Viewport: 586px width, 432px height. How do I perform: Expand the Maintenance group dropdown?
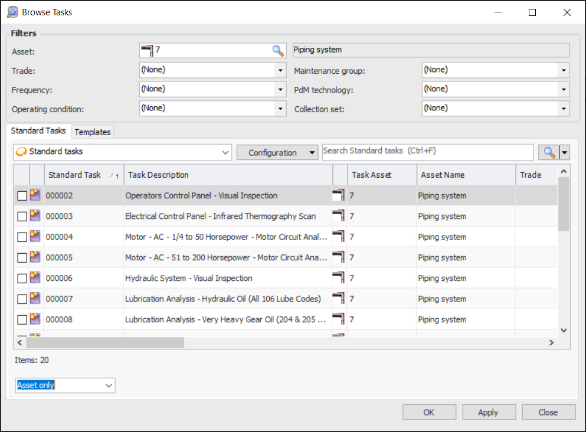pyautogui.click(x=563, y=70)
